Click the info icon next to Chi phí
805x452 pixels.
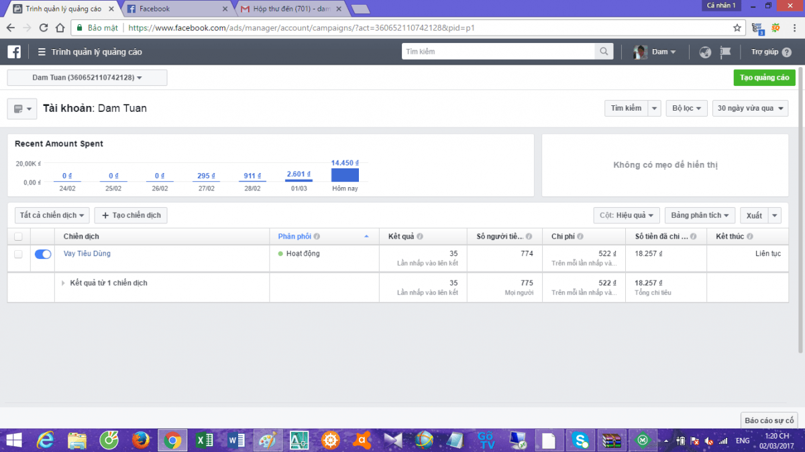[x=580, y=237]
